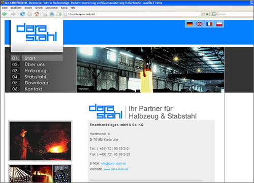This screenshot has height=183, width=254.
Task: Open the bookmarks sidebar icon in the toolbar
Action: 52,14
